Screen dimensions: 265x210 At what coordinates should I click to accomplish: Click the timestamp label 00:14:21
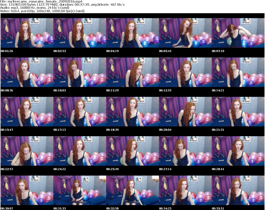tap(218, 90)
